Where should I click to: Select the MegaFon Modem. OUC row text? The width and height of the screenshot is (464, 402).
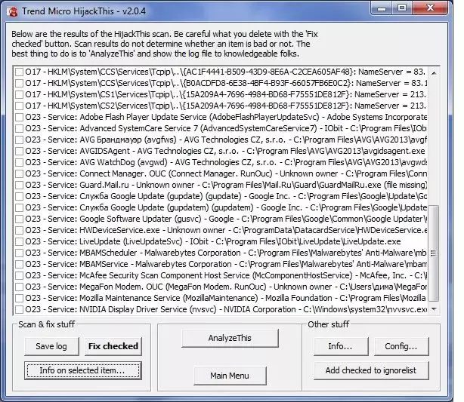226,287
